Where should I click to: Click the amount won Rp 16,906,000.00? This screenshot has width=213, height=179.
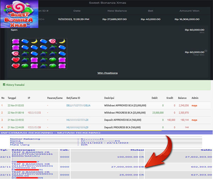coord(187,19)
